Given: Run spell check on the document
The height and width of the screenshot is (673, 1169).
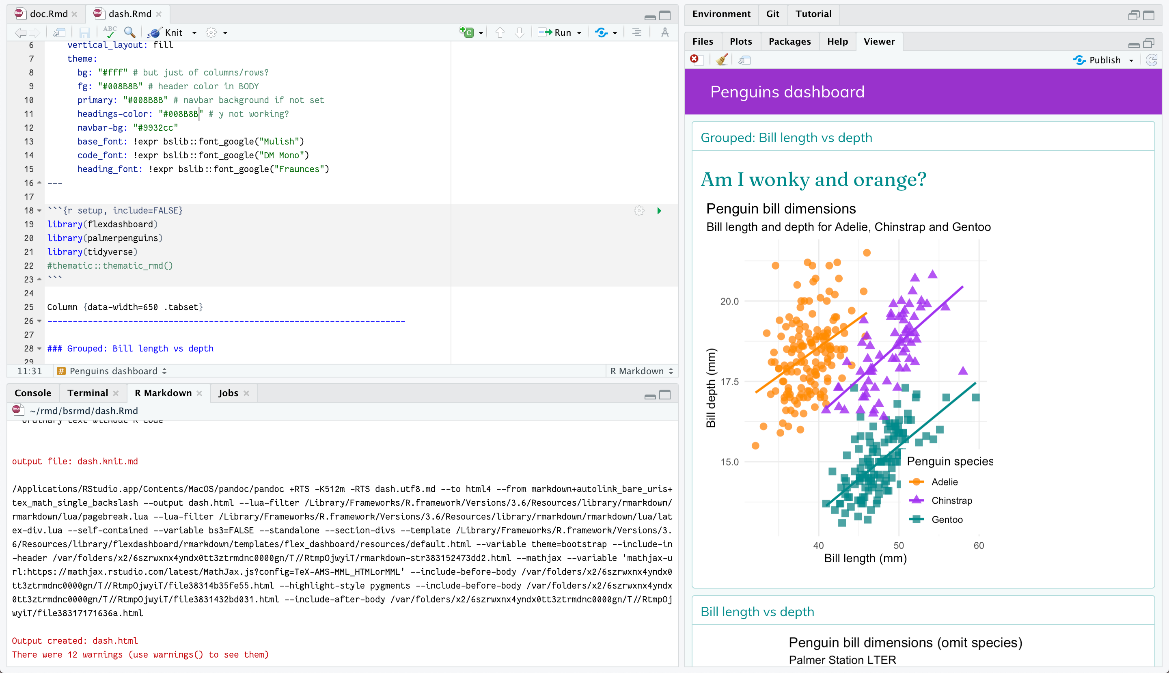Looking at the screenshot, I should tap(110, 32).
